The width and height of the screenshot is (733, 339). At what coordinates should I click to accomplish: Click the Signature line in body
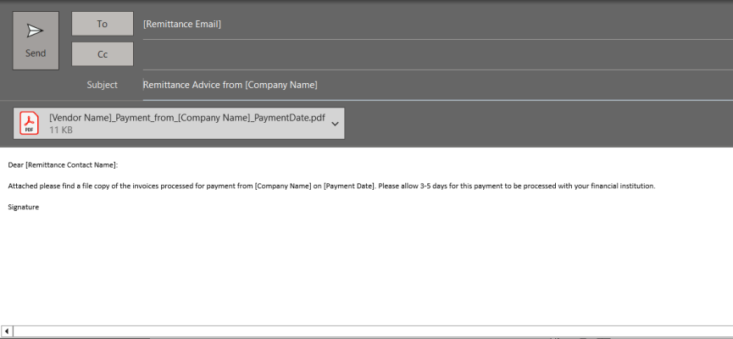[24, 206]
